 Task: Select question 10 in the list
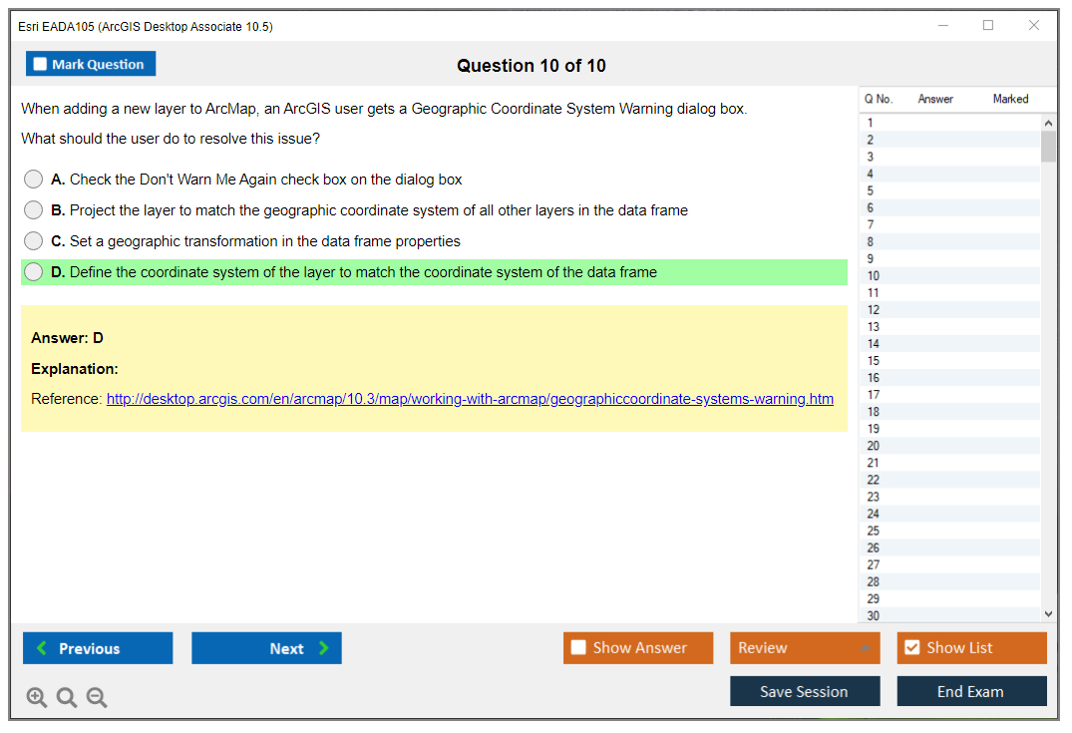(874, 276)
